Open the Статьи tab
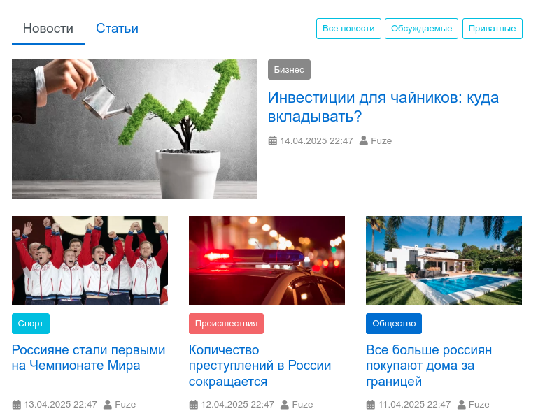The width and height of the screenshot is (538, 418). click(x=117, y=29)
